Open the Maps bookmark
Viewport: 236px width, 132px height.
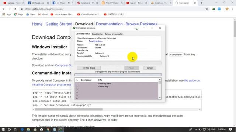point(19,14)
